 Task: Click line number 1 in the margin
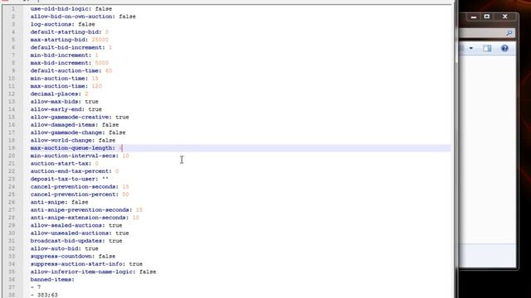[x=13, y=9]
